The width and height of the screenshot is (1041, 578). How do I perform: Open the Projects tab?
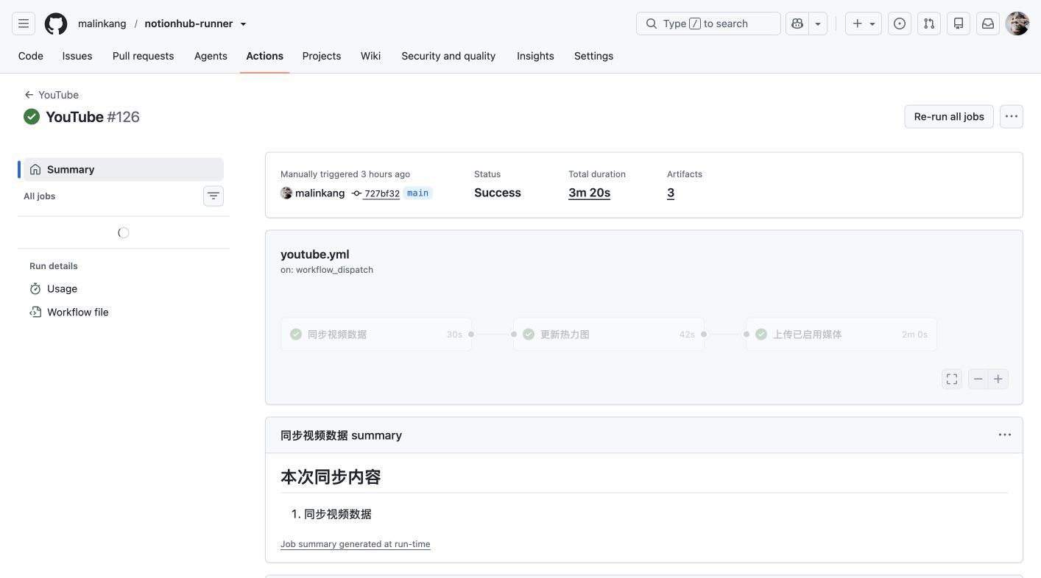click(x=322, y=56)
